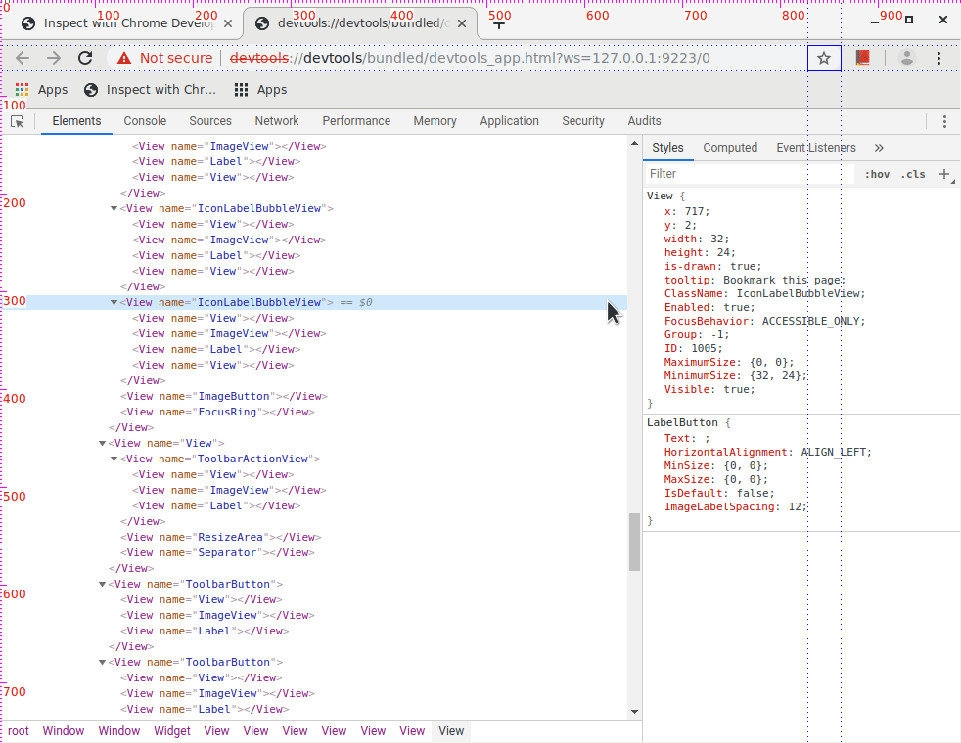Switch to the Console tab
The width and height of the screenshot is (961, 743).
(x=145, y=121)
